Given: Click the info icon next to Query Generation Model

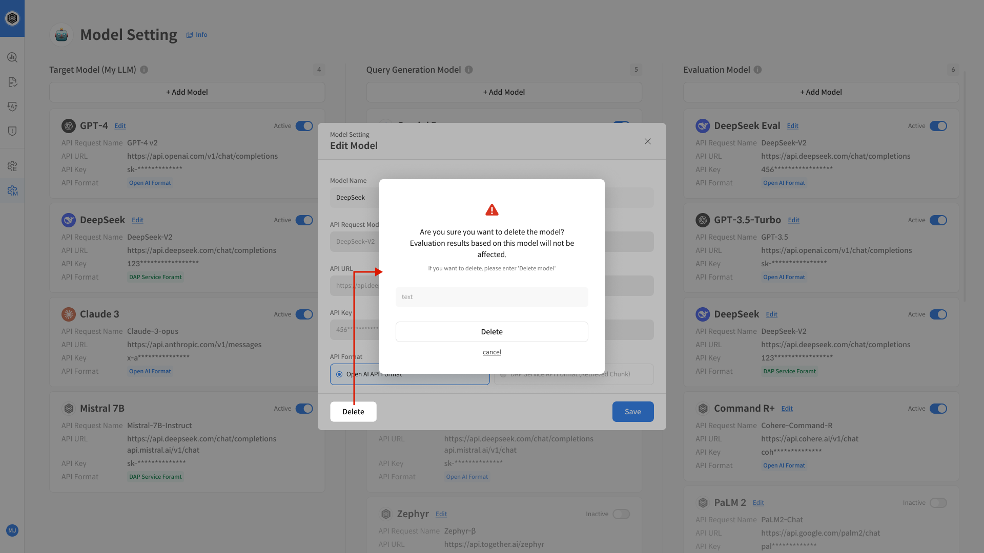Looking at the screenshot, I should [x=468, y=70].
